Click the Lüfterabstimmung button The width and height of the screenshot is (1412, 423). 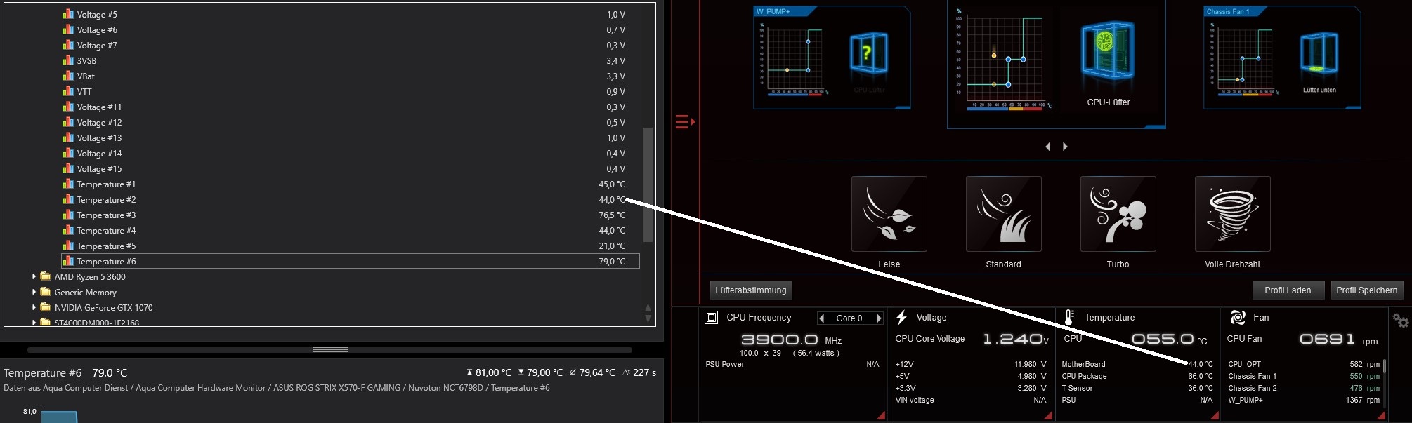751,290
